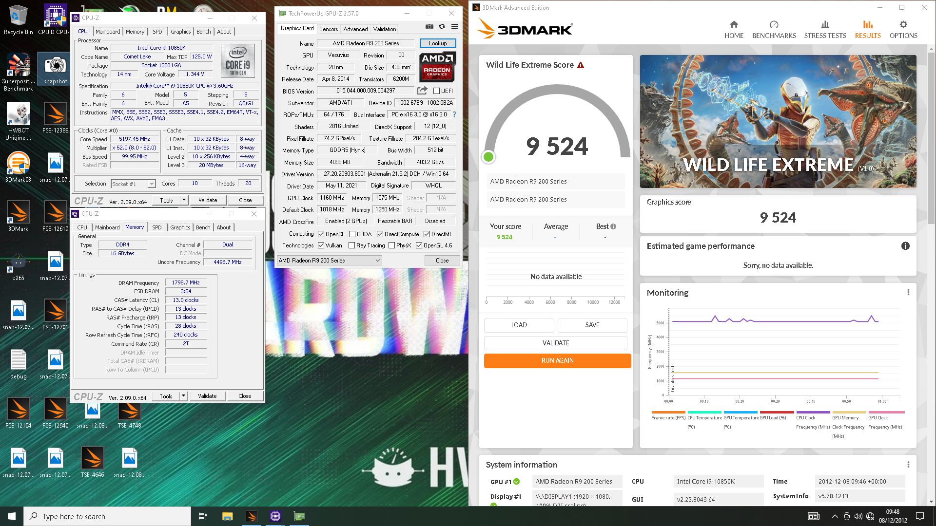
Task: Click the clock in system tray
Action: (x=893, y=516)
